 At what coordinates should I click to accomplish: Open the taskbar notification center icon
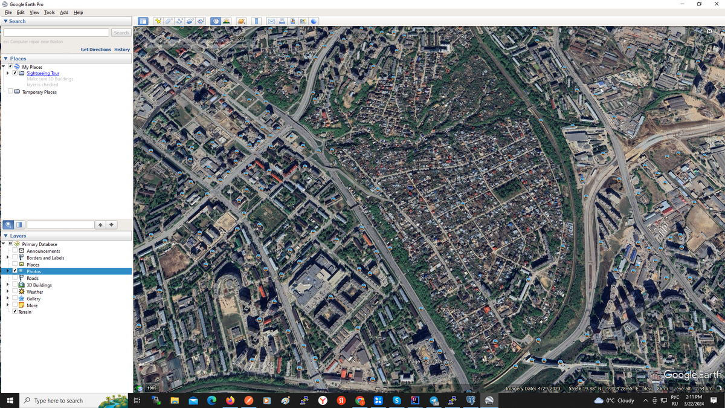pyautogui.click(x=714, y=400)
